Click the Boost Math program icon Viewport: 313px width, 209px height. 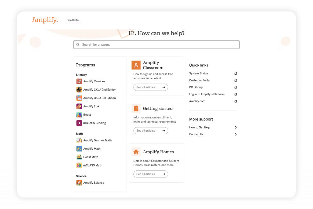[x=79, y=157]
